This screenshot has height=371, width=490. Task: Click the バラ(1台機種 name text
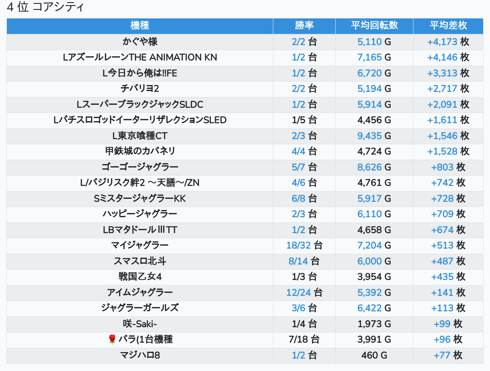(145, 340)
